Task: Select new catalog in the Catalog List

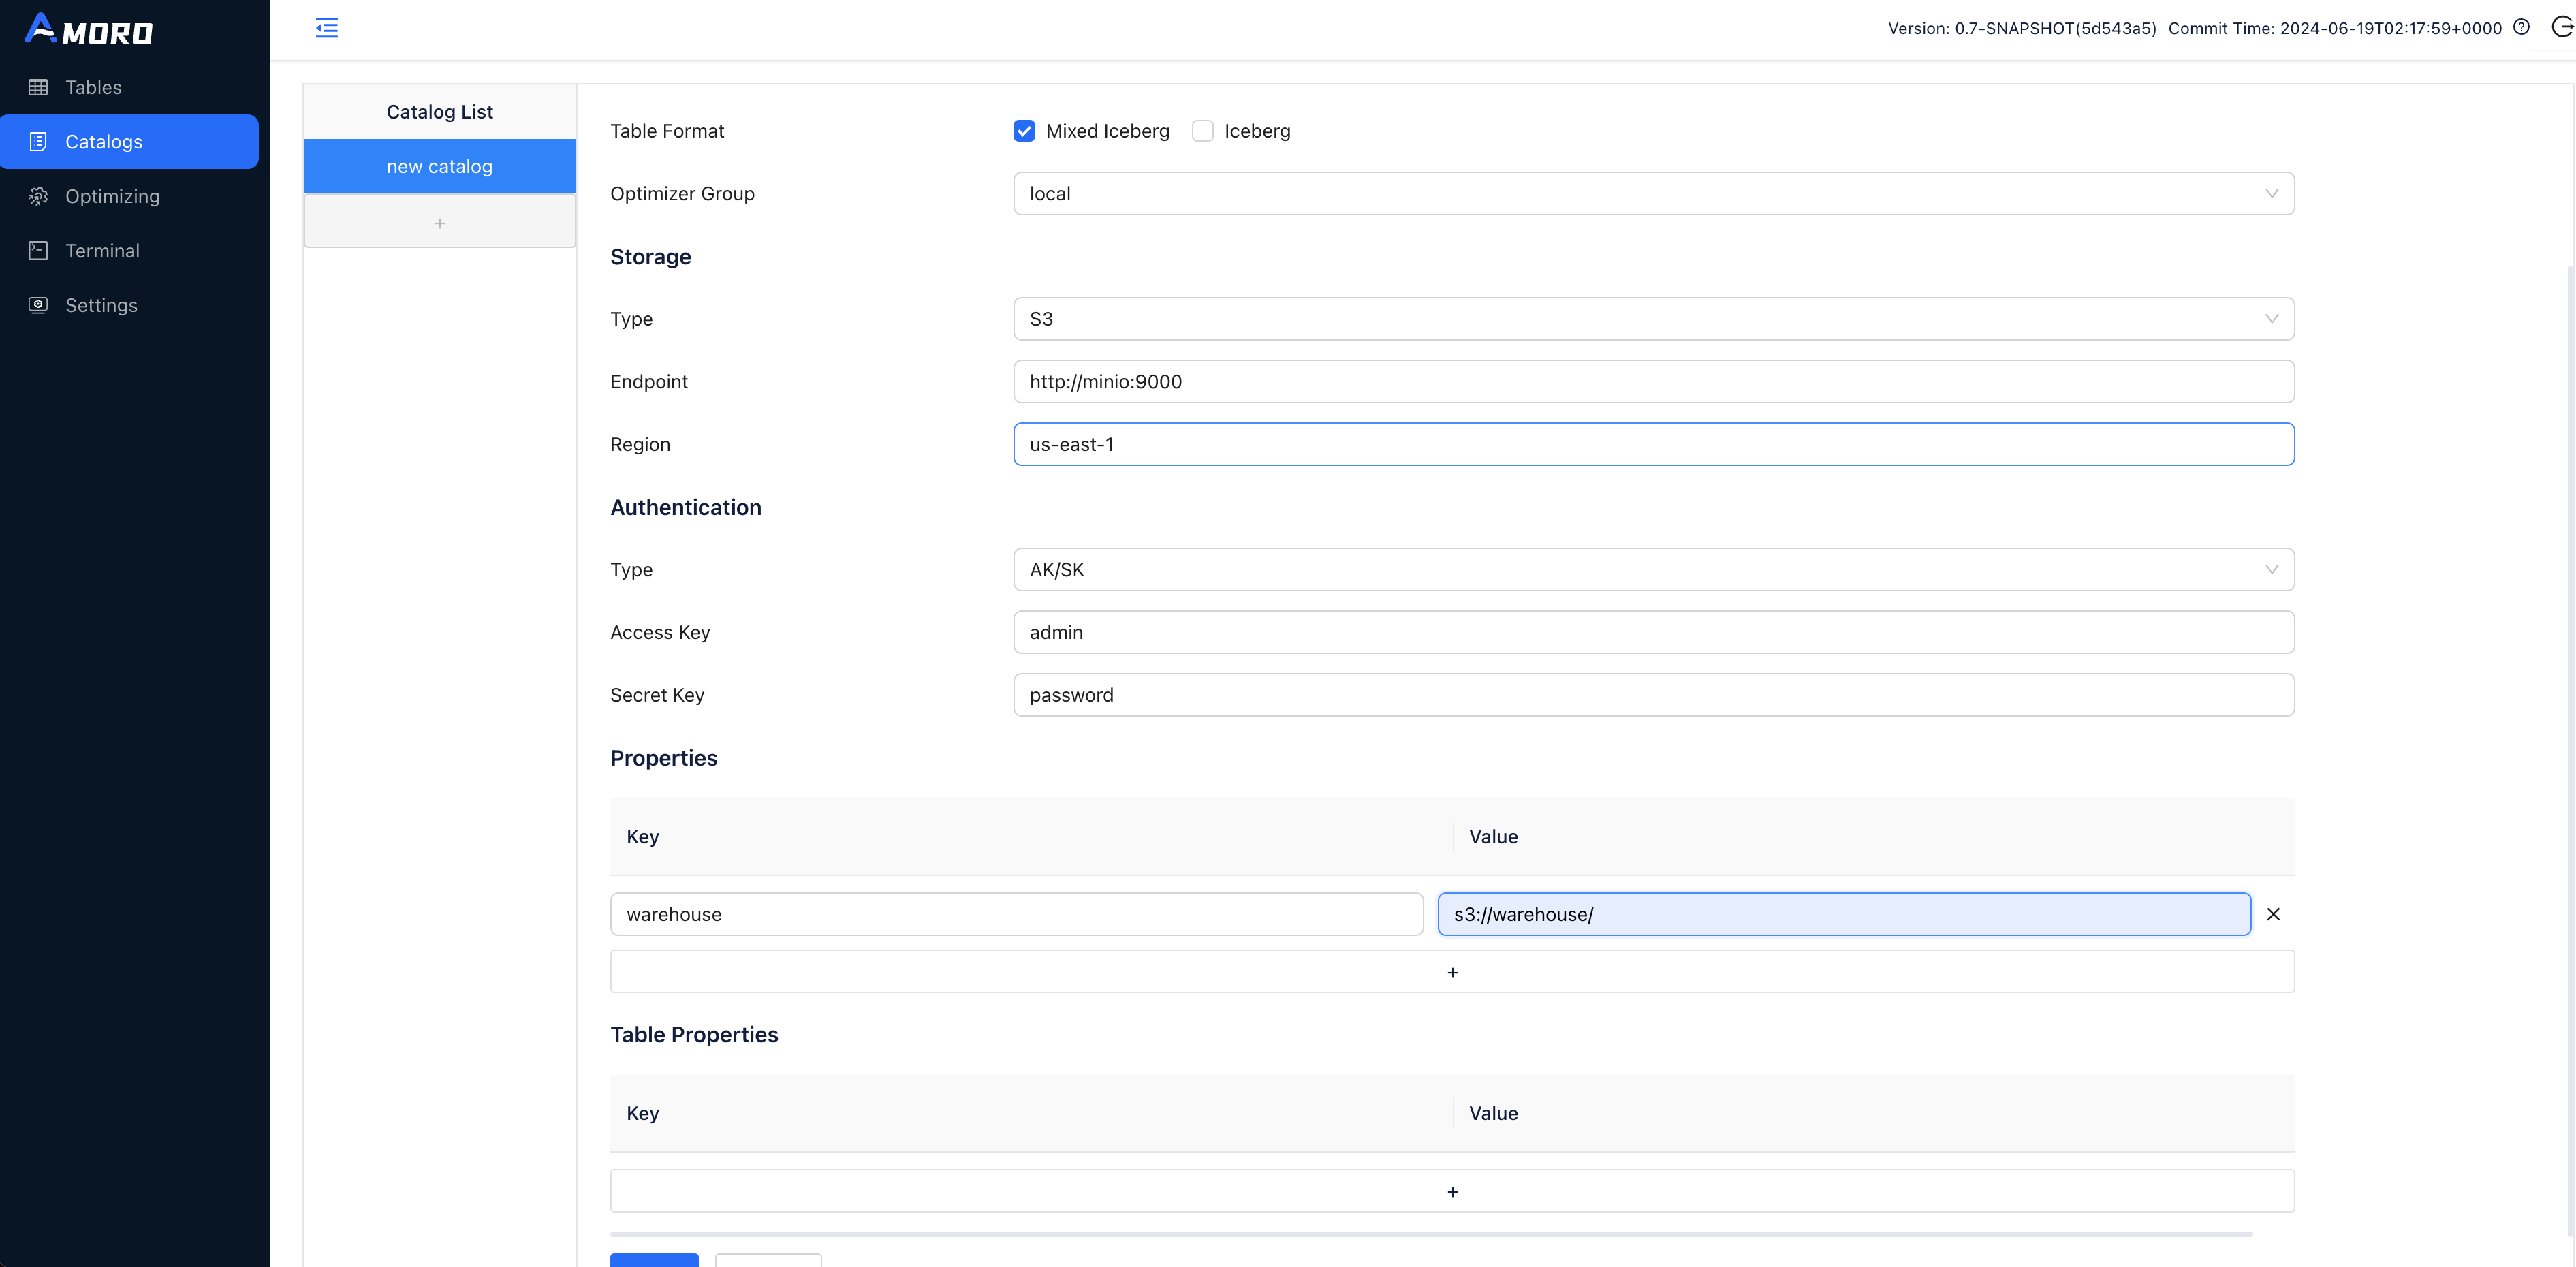Action: click(x=439, y=167)
